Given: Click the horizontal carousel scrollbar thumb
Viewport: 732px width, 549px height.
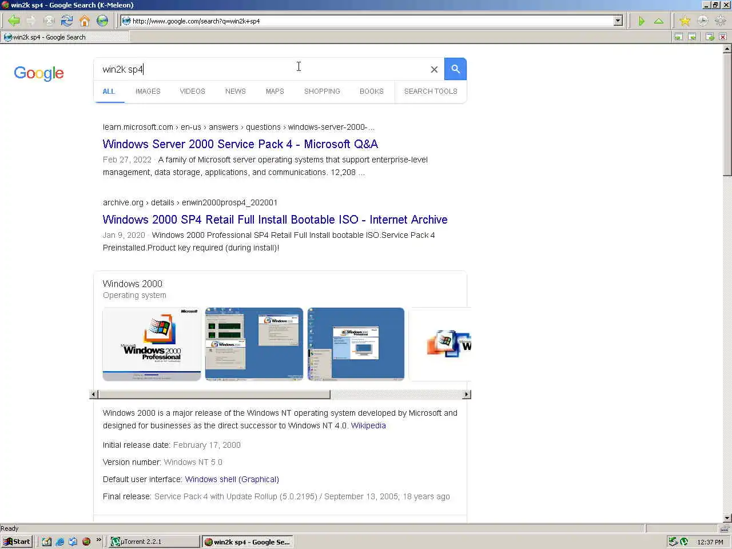Looking at the screenshot, I should tap(214, 395).
